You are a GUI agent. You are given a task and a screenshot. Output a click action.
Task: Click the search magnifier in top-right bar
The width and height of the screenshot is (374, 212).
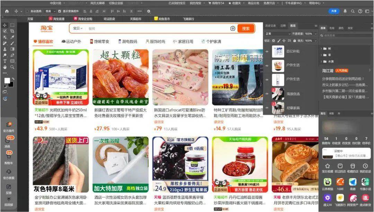tap(353, 11)
